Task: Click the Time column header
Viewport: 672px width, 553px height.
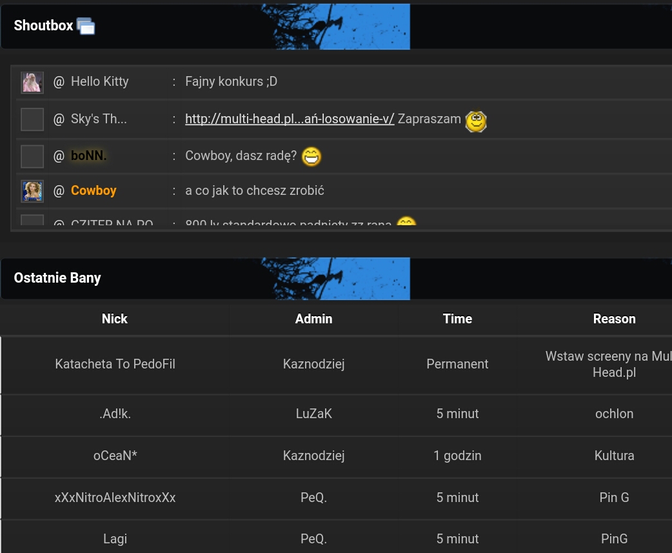Action: pos(457,319)
